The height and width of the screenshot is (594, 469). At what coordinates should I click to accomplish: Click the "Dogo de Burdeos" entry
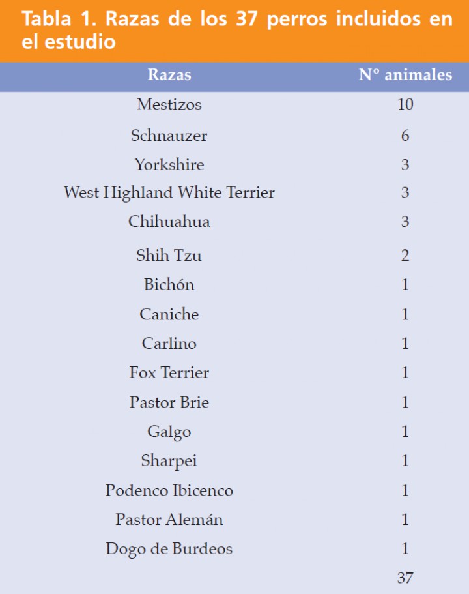click(169, 549)
